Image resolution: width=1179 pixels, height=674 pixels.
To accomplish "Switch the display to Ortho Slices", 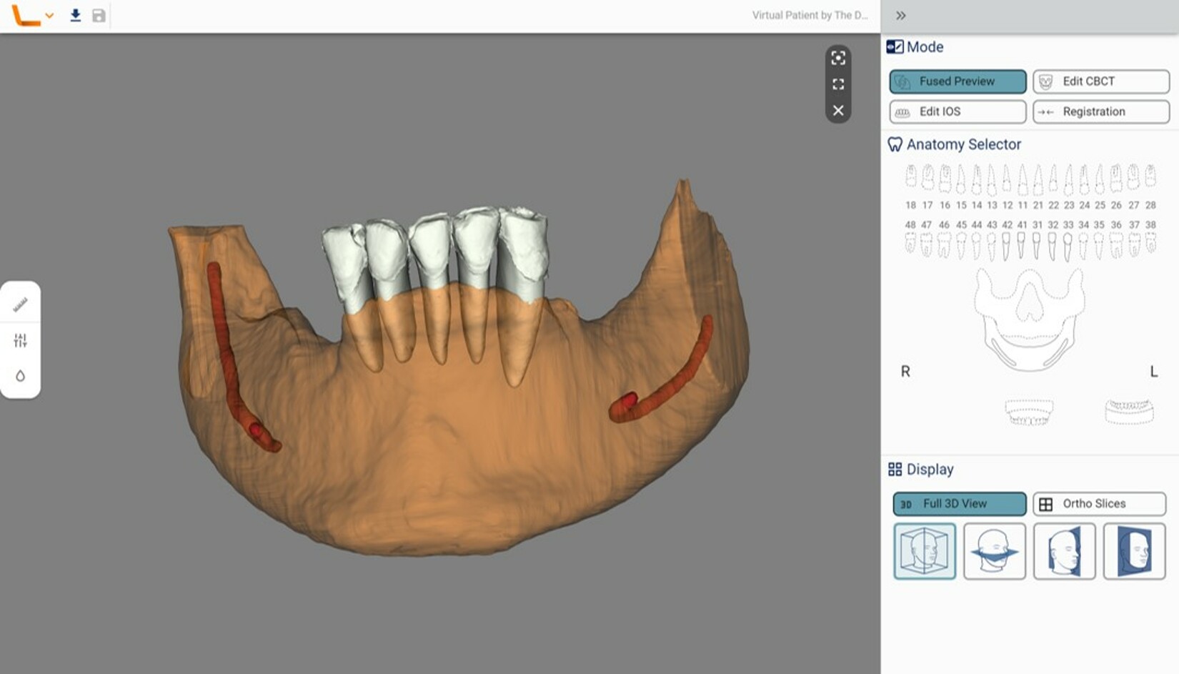I will click(1098, 503).
